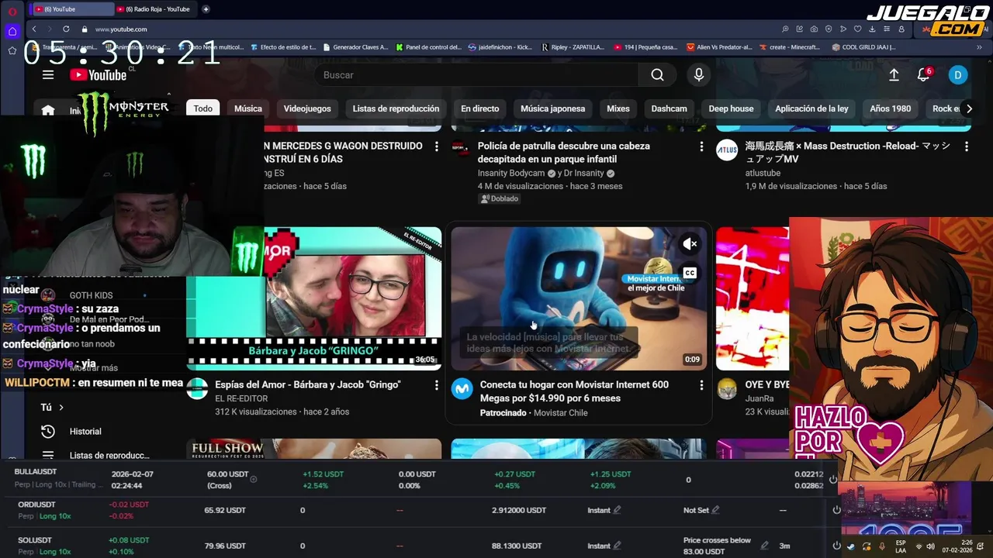993x558 pixels.
Task: Select the Años 1980 filter chip
Action: point(891,108)
